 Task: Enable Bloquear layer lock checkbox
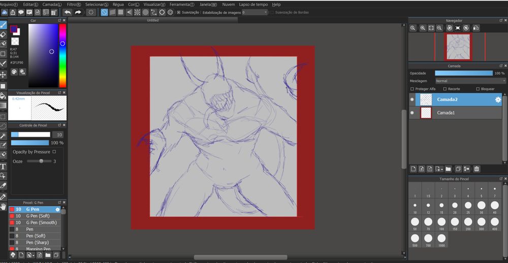[478, 89]
